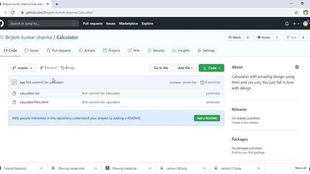Close the Calculator browser tab
The image size is (310, 174).
47,4
